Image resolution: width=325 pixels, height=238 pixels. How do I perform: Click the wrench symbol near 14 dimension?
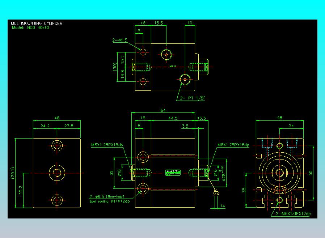tap(216, 193)
